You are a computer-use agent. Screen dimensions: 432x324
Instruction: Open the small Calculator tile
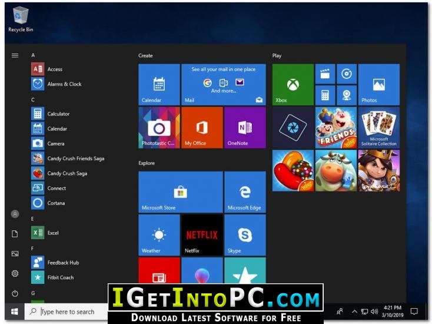[325, 95]
